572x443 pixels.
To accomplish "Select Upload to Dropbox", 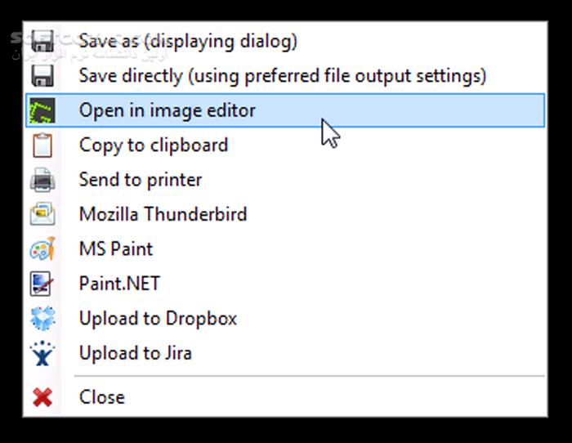I will [158, 319].
